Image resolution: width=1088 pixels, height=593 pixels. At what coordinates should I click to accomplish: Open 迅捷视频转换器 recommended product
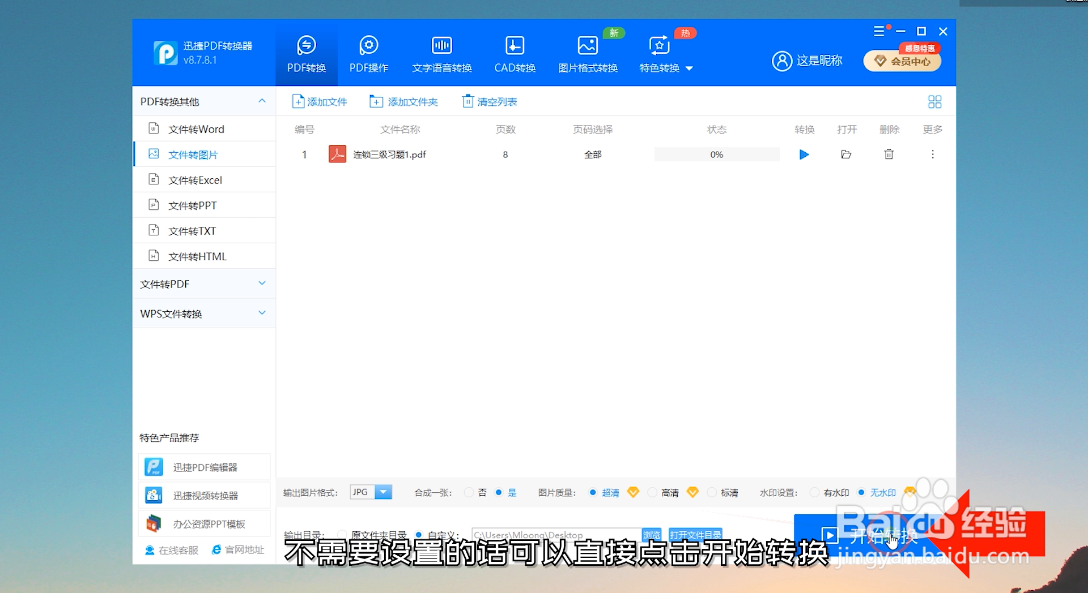[204, 495]
